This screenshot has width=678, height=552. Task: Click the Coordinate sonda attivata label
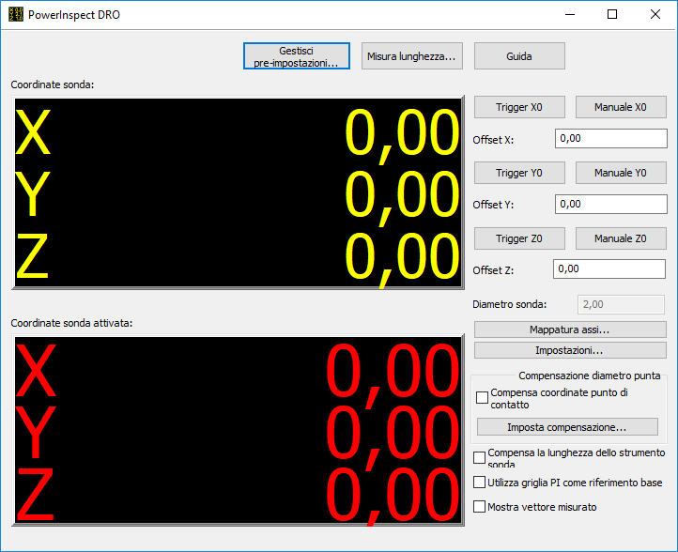pos(71,323)
